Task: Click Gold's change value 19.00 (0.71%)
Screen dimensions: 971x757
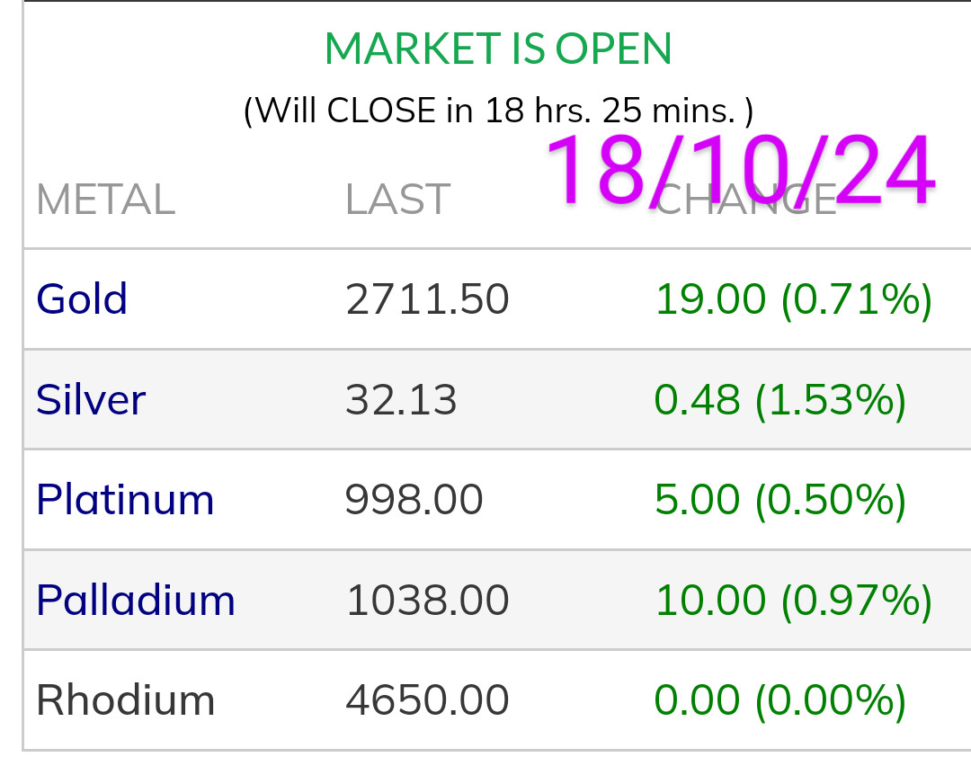Action: [793, 299]
